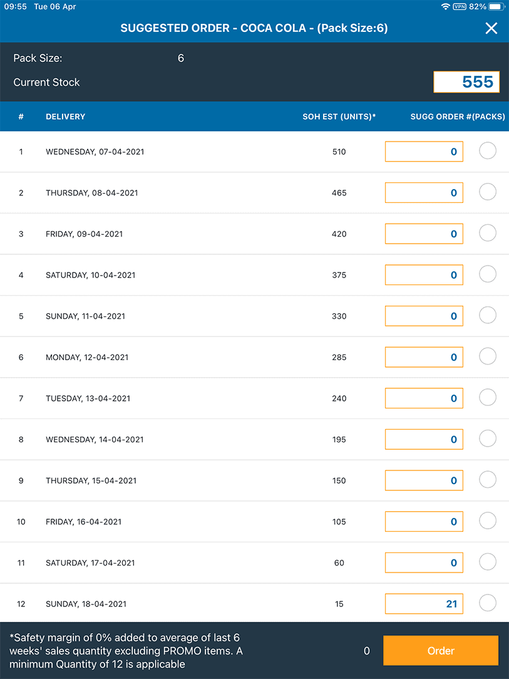
Task: Tap the "WEDNESDAY, 07-04-2021" delivery text
Action: tap(95, 152)
